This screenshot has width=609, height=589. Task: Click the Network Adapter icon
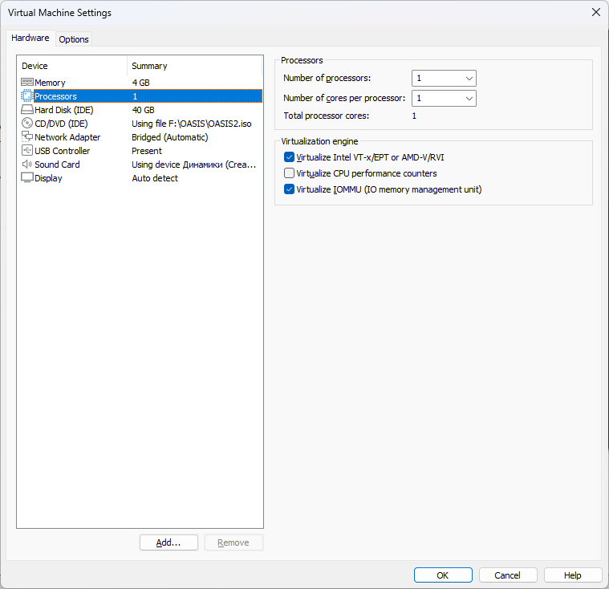pos(27,137)
